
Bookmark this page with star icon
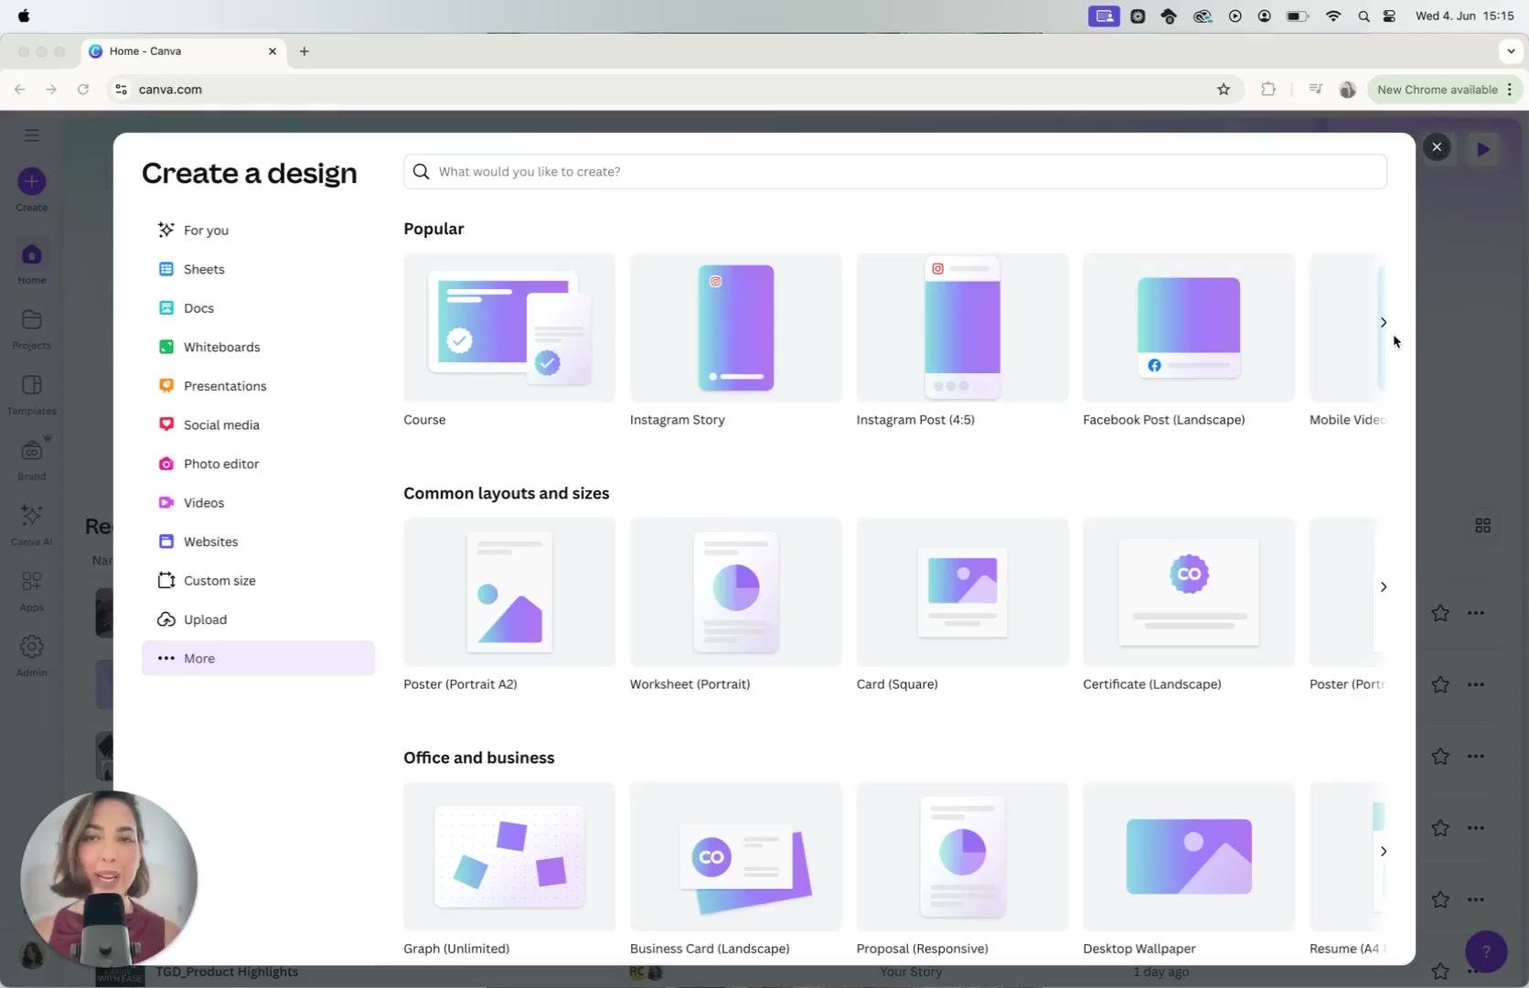1224,89
